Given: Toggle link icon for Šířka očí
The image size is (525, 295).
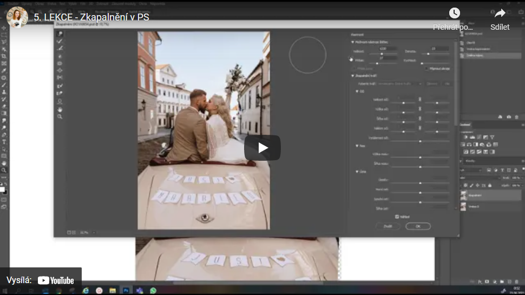Looking at the screenshot, I should (420, 118).
